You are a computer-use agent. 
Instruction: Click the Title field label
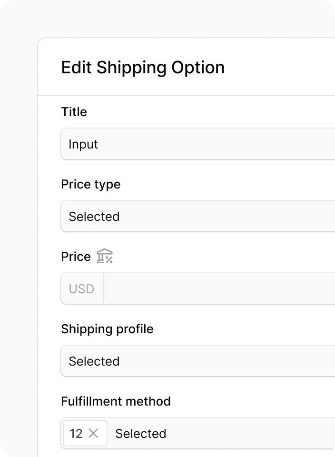tap(74, 112)
